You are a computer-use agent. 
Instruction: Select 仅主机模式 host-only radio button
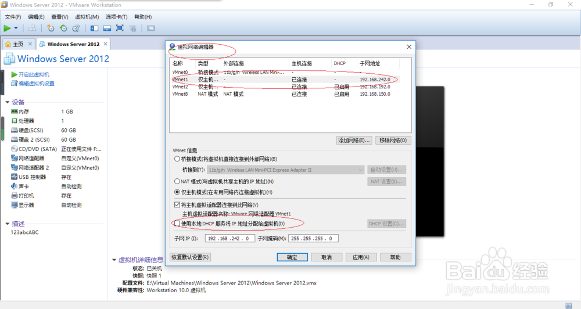(177, 192)
